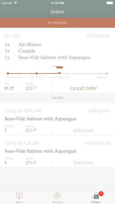
Task: Click the In Preparation flame marker
Action: (x=59, y=73)
